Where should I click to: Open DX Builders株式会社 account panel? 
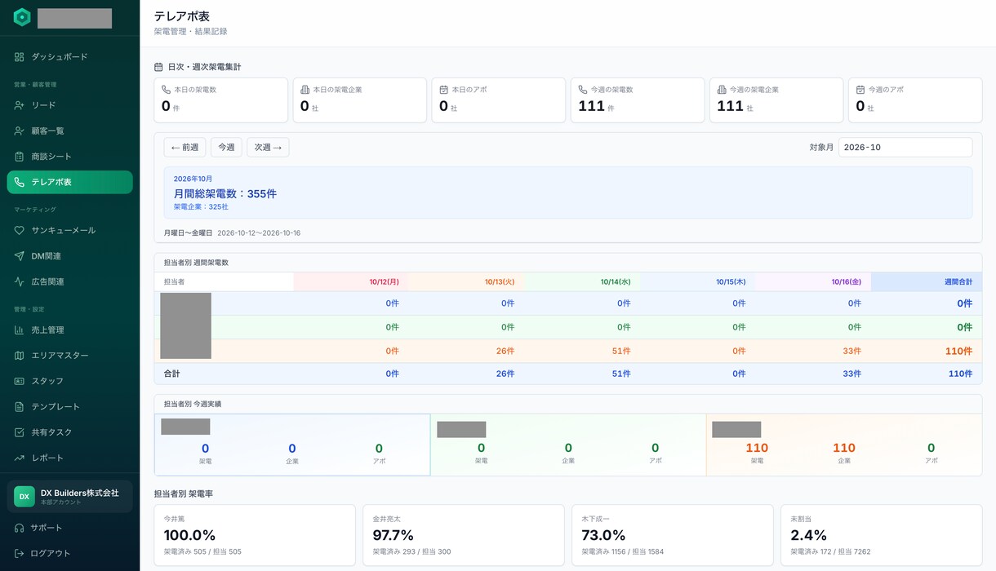[x=69, y=496]
